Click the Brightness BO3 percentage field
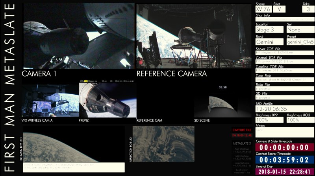This screenshot has width=315, height=176. pyautogui.click(x=300, y=119)
